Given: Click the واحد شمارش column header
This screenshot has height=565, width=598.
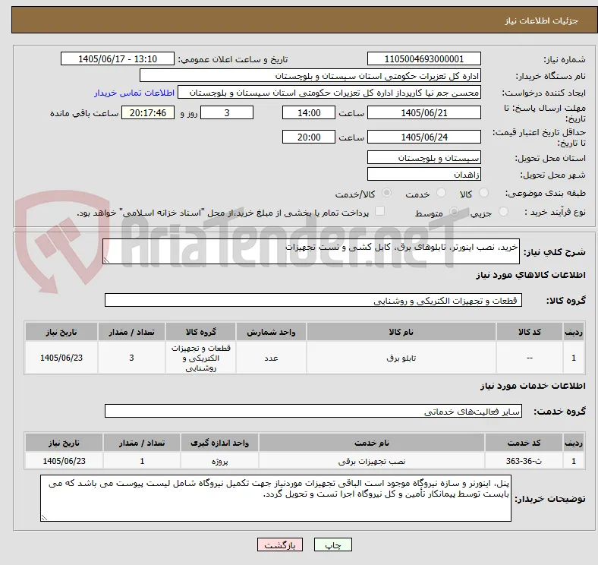Looking at the screenshot, I should click(271, 332).
